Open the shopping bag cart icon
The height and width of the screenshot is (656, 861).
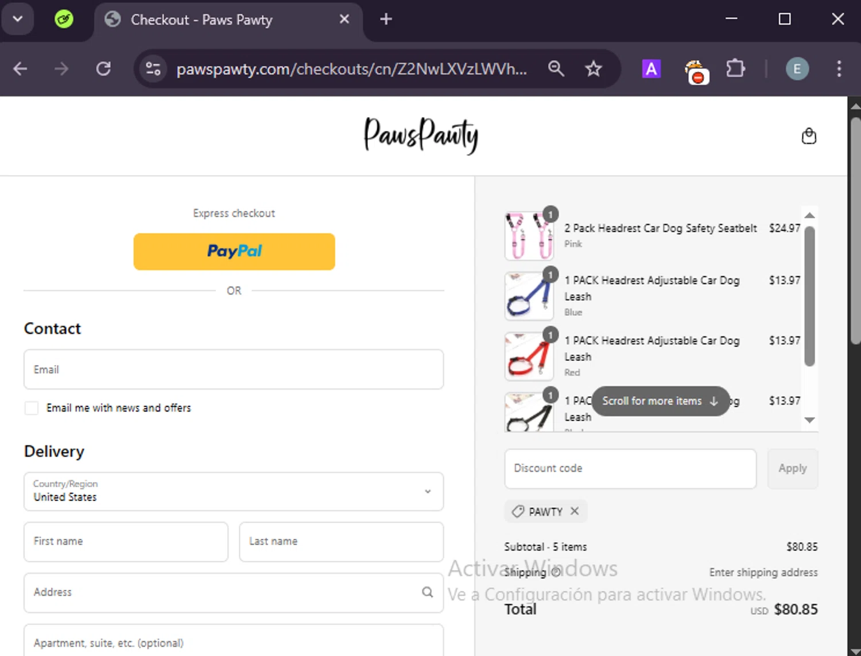point(809,136)
